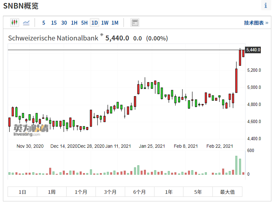Click the 5,440.0 current price label
Image resolution: width=273 pixels, height=204 pixels.
(x=253, y=50)
